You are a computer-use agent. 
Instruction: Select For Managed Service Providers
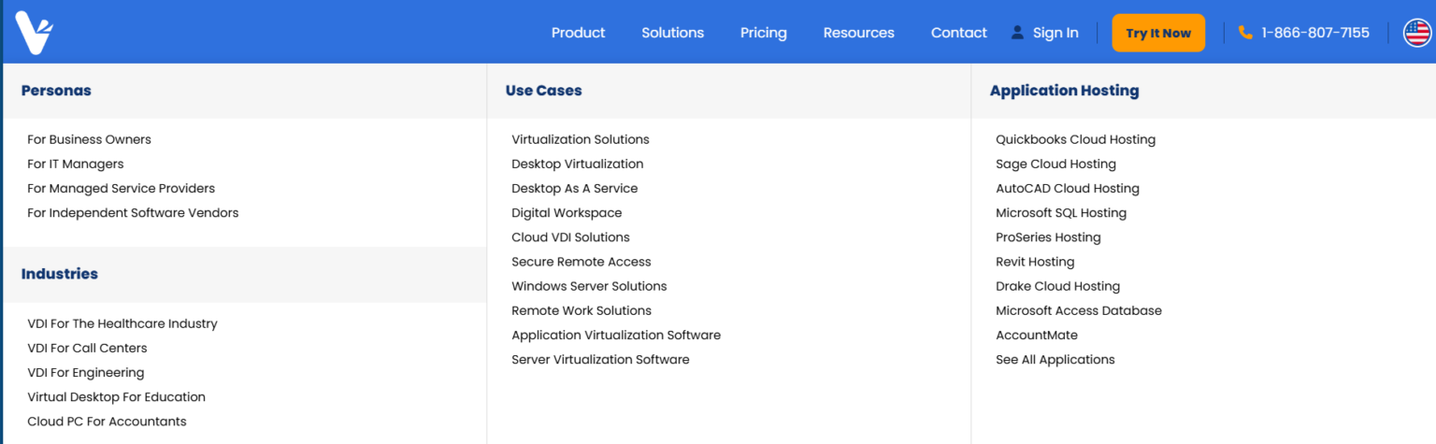click(x=122, y=188)
